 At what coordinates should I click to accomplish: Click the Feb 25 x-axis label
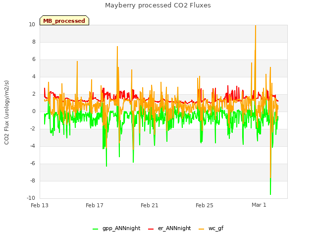point(205,205)
